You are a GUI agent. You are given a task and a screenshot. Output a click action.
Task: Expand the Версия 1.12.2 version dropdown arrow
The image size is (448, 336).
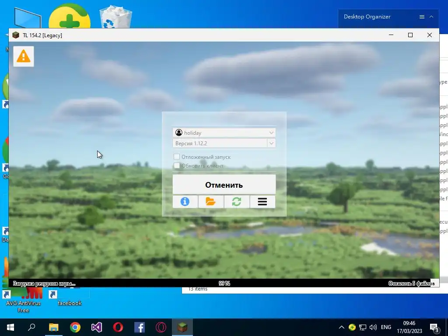click(x=271, y=143)
